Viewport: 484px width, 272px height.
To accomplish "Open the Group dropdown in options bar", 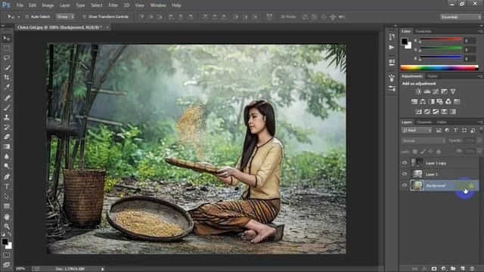I will 65,17.
